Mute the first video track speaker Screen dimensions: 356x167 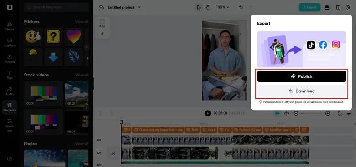[x=99, y=140]
